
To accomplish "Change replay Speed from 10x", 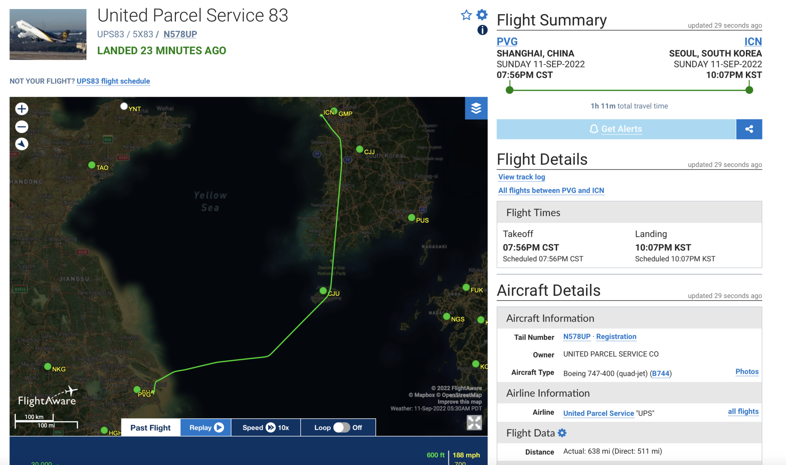I will (266, 427).
